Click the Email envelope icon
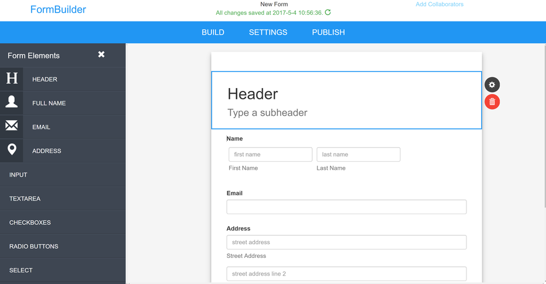The width and height of the screenshot is (546, 284). [11, 126]
